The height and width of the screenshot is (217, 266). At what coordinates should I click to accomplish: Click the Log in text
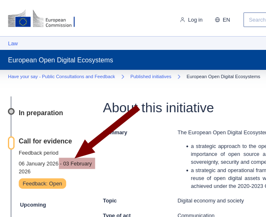(195, 20)
